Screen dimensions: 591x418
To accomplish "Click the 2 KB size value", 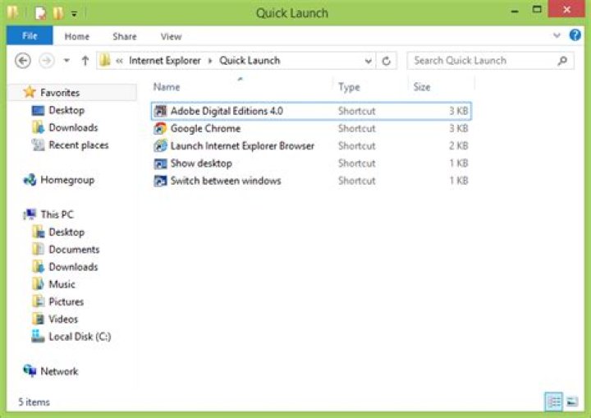I will [459, 145].
